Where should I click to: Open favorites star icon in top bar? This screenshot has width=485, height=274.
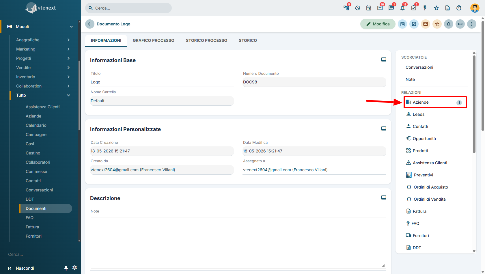pyautogui.click(x=436, y=8)
